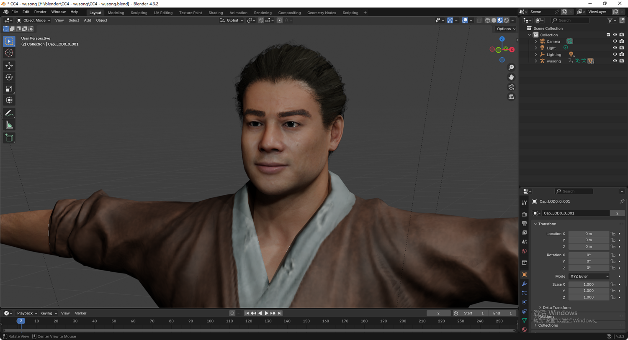Viewport: 628px width, 340px height.
Task: Open the XYZ Euler rotation mode dropdown
Action: point(589,276)
